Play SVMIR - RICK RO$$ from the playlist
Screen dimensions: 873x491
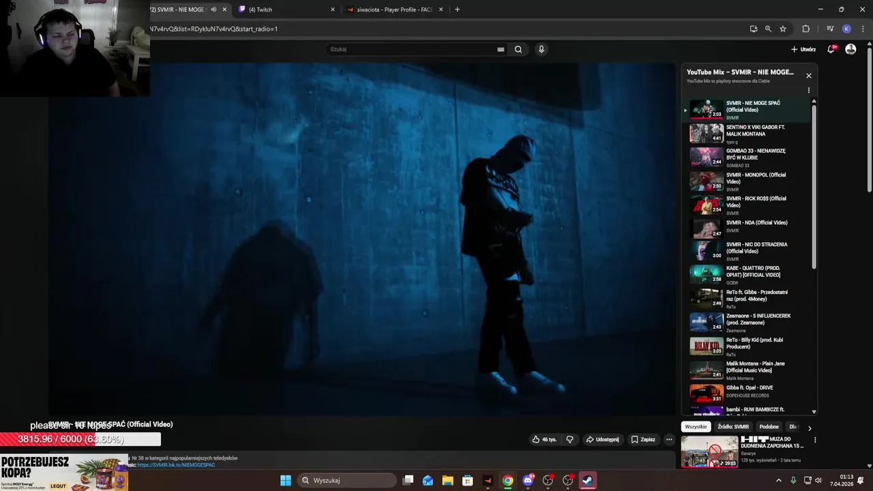point(747,204)
